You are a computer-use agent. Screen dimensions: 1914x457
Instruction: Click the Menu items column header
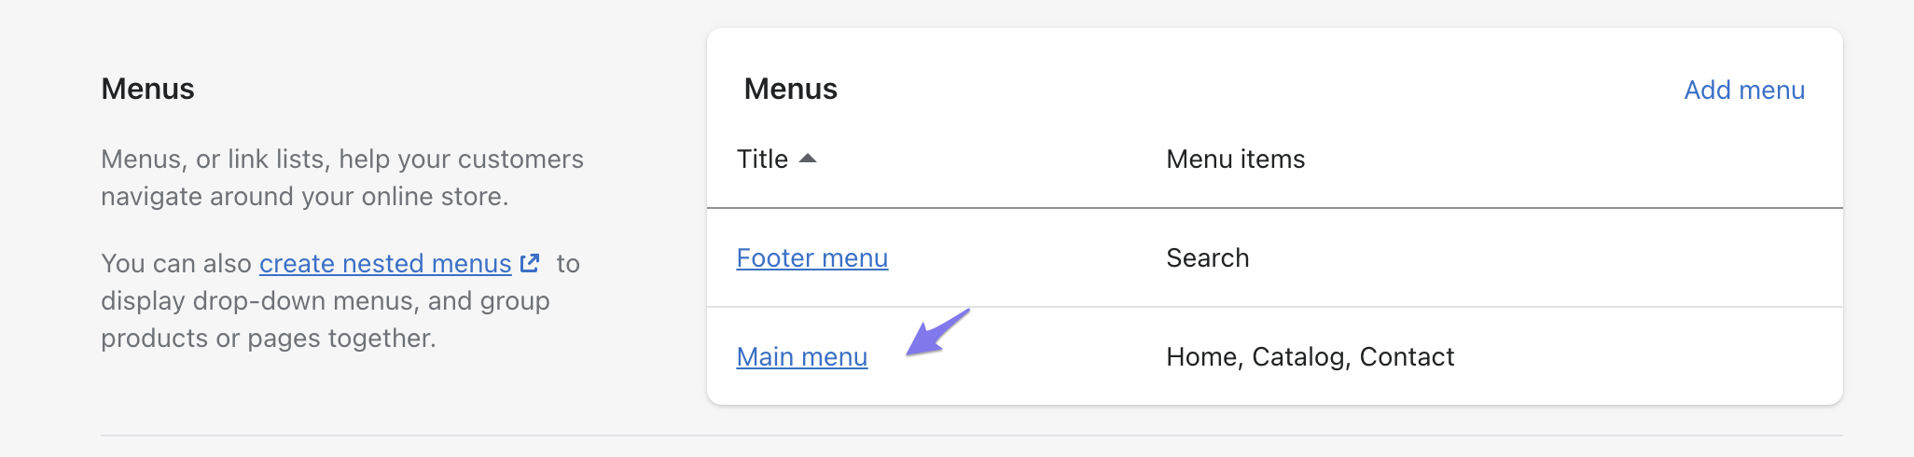tap(1235, 159)
